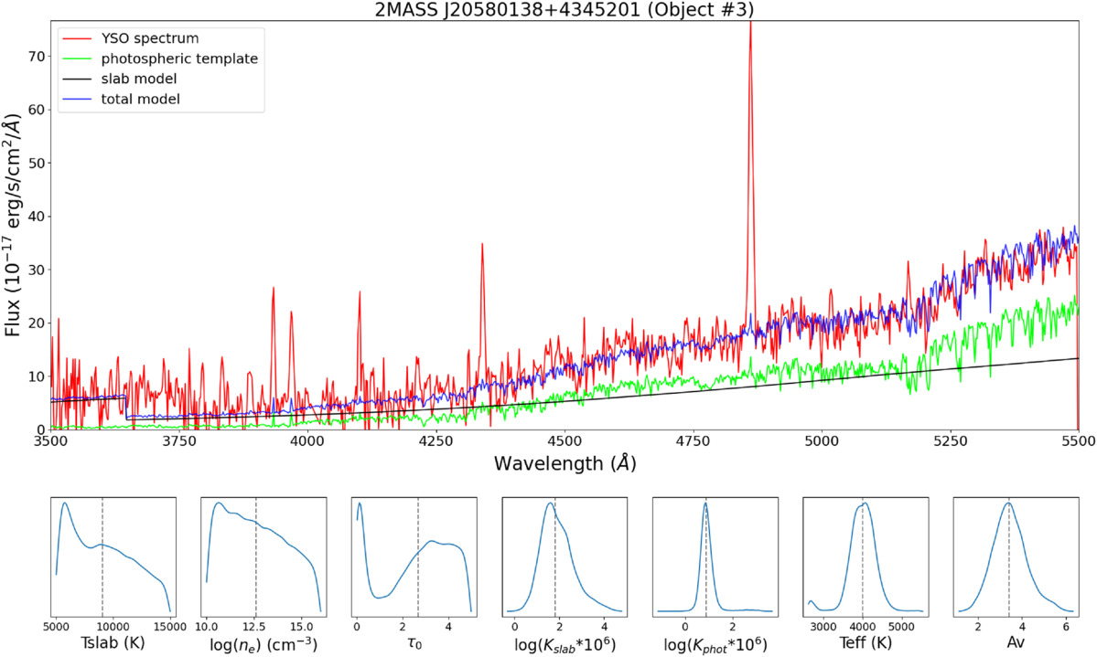Click the x-axis tick label 4250
This screenshot has height=657, width=1097.
[x=436, y=441]
